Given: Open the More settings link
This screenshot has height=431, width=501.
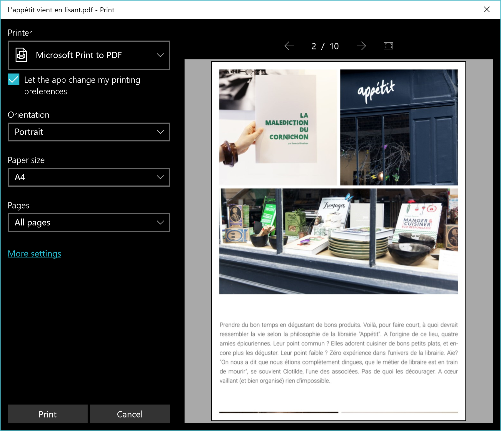Looking at the screenshot, I should pyautogui.click(x=34, y=253).
